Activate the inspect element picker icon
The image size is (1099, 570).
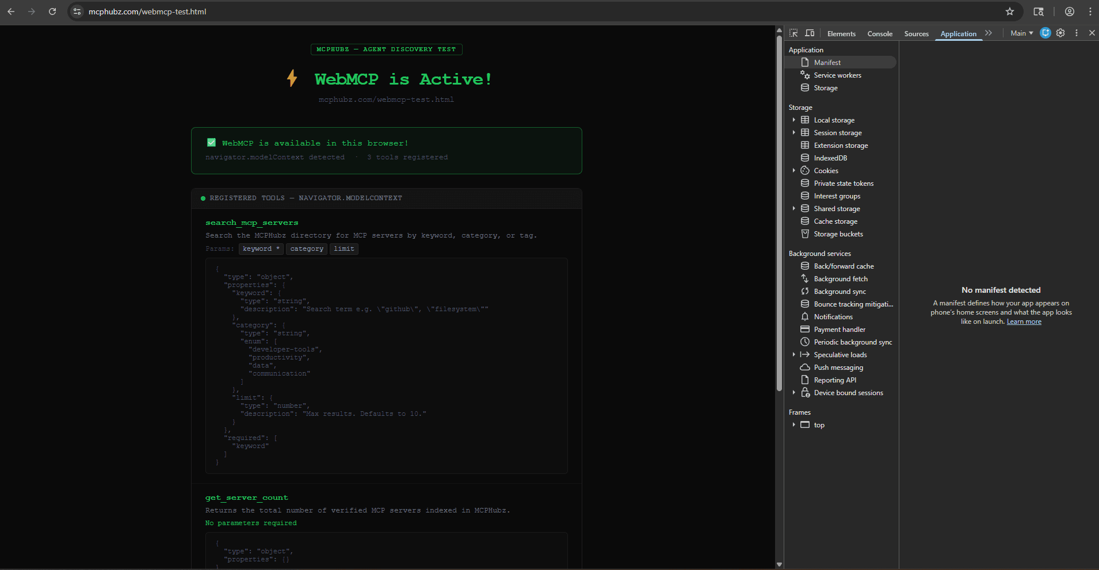(793, 33)
